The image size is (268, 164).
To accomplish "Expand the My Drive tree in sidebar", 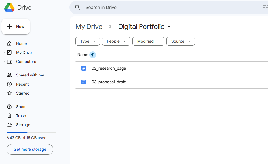I will point(5,53).
